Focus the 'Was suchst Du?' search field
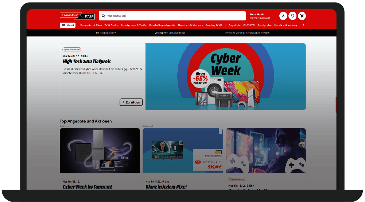 click(172, 16)
